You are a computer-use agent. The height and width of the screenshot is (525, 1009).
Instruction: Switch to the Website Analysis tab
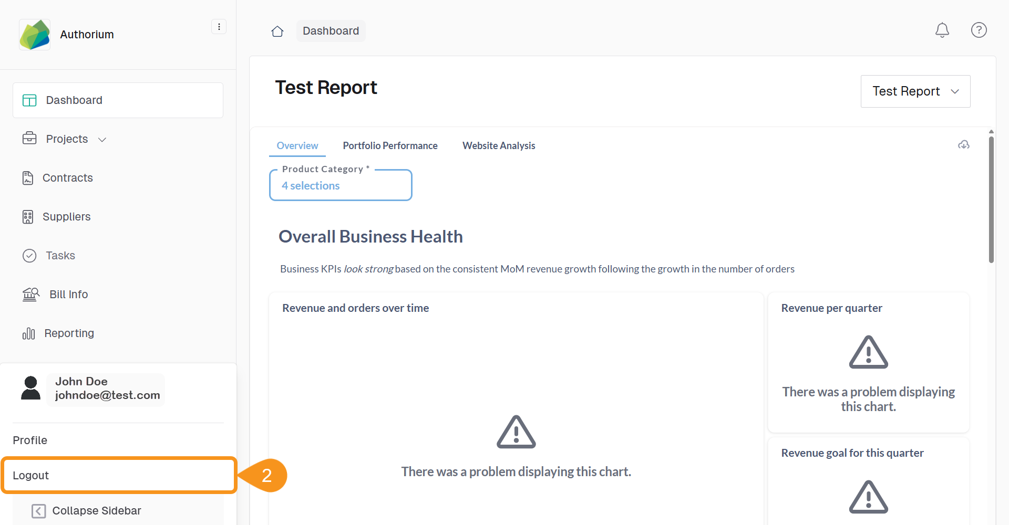(499, 146)
